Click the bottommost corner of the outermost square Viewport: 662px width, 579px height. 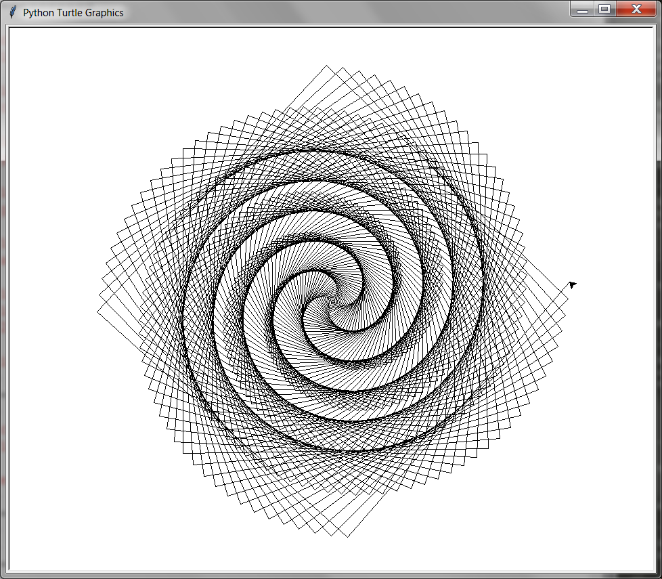tap(347, 536)
